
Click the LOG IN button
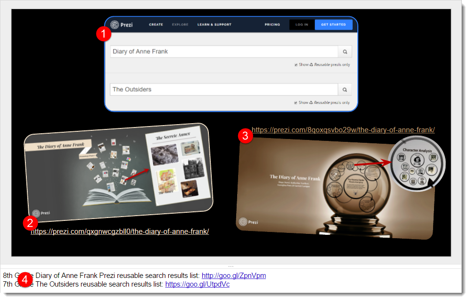pos(302,24)
